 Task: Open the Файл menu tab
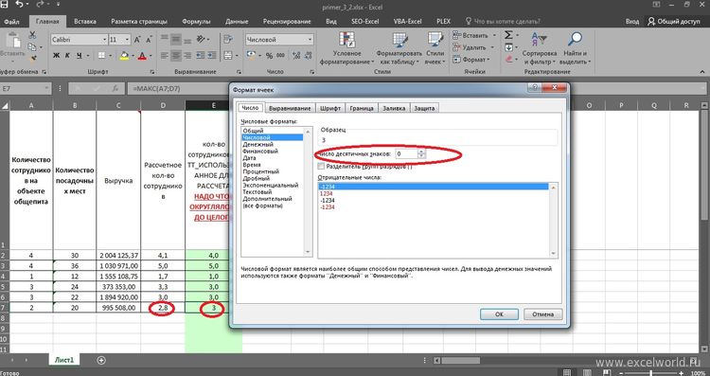11,21
